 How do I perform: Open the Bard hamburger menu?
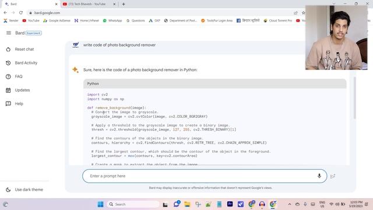9,33
